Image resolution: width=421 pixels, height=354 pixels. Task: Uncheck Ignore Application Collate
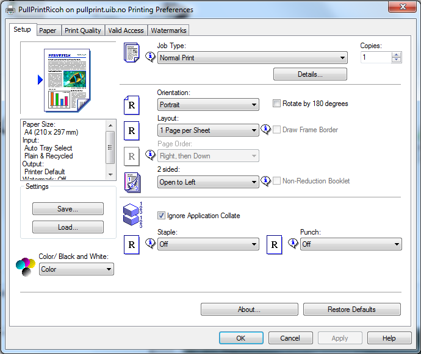coord(161,216)
